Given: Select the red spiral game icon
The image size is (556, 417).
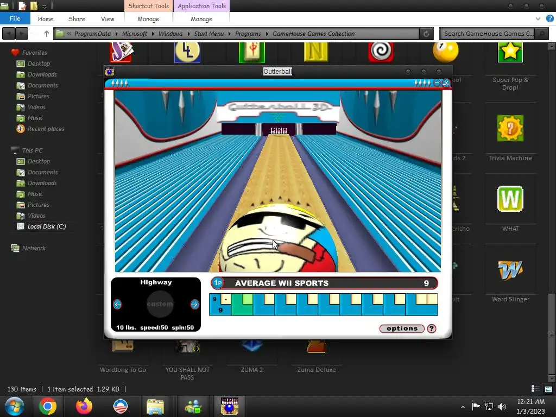Looking at the screenshot, I should [381, 52].
